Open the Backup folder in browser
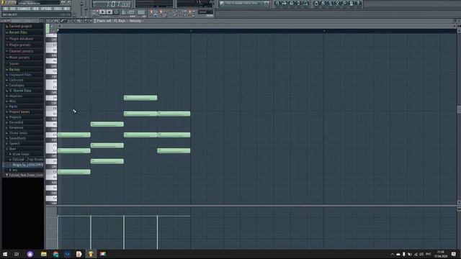 pos(14,70)
